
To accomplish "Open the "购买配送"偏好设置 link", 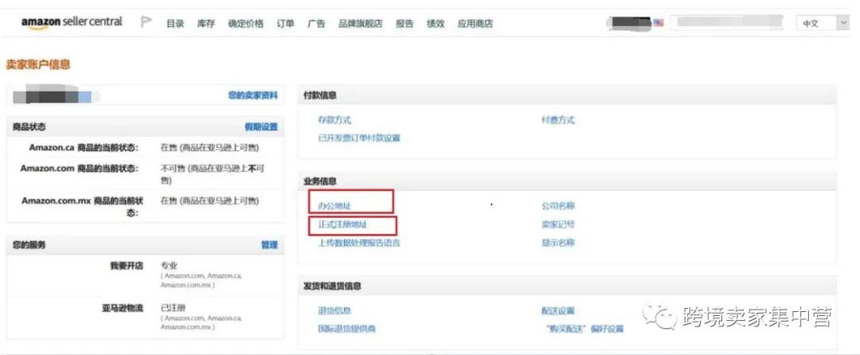I will (584, 329).
